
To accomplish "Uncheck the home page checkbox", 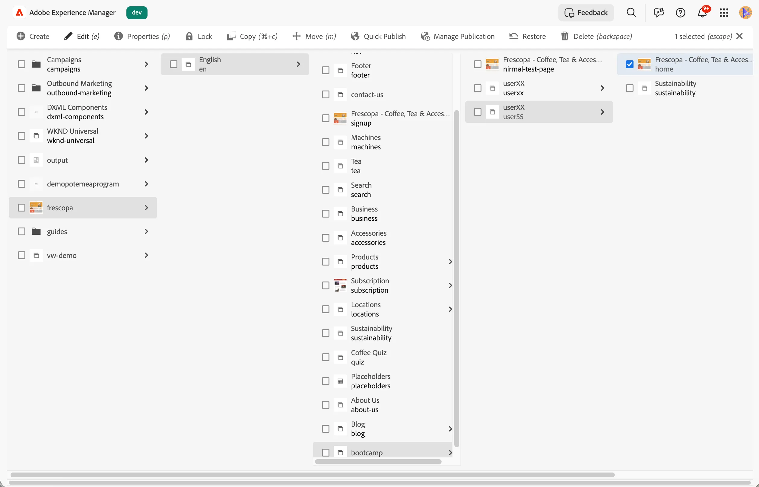I will click(629, 65).
